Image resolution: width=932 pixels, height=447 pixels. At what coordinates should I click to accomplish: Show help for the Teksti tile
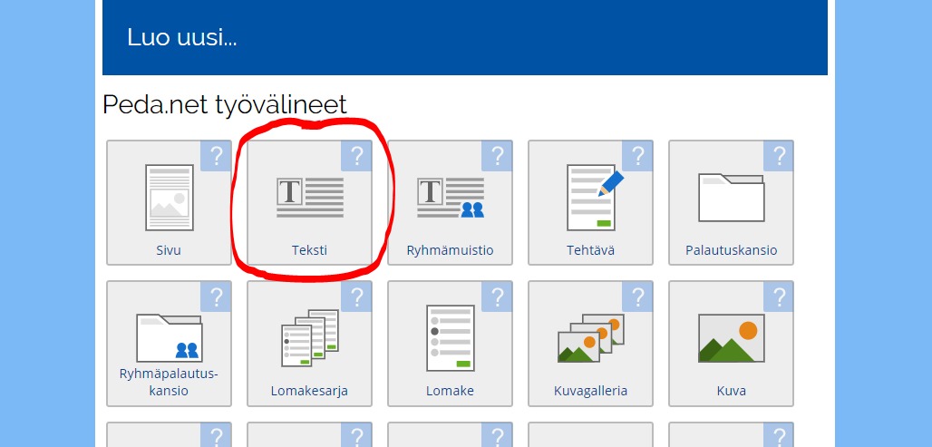tap(356, 156)
